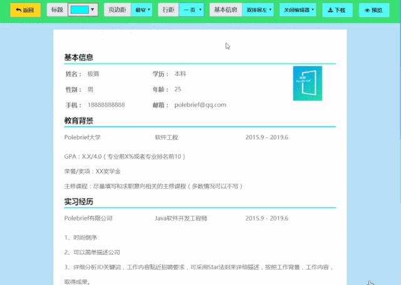
Task: Click the 基本信息 section heading
Action: tap(78, 57)
